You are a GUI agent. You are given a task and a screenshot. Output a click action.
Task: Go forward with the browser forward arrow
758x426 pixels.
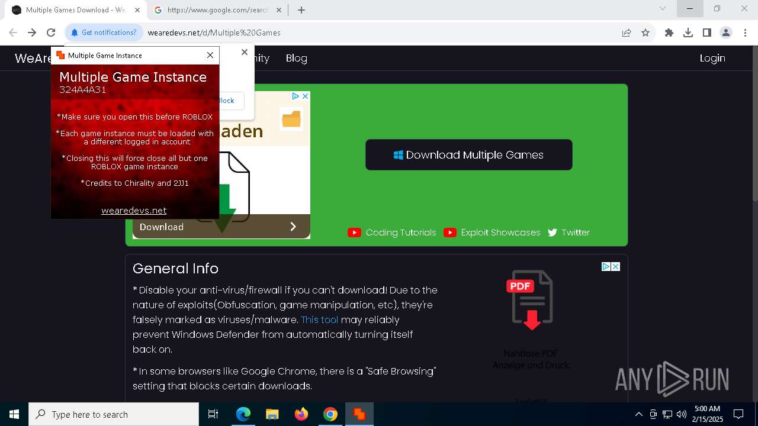coord(32,33)
